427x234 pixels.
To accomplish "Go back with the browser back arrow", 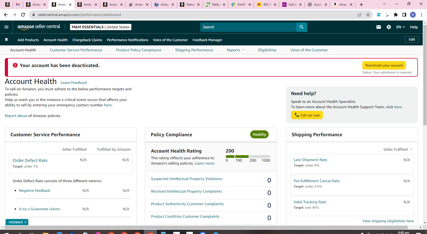I will click(x=6, y=15).
